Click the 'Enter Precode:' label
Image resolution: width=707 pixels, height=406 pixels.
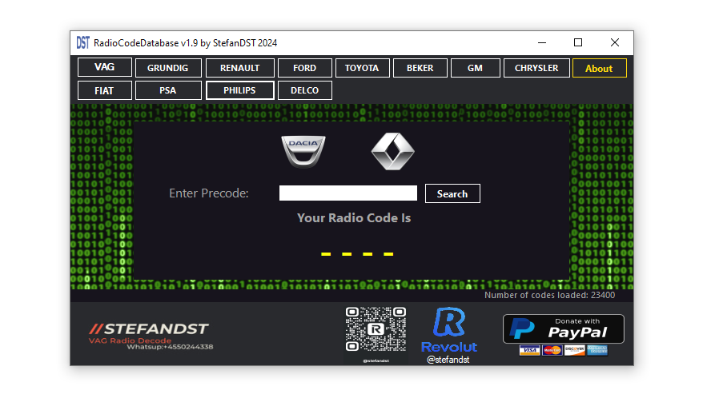(209, 193)
